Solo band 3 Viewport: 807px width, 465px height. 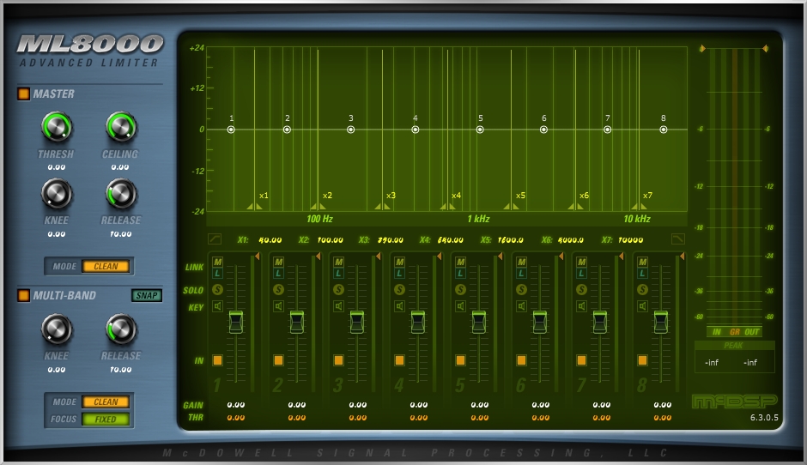click(338, 290)
